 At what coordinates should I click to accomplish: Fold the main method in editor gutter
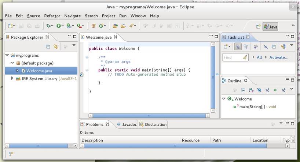click(x=87, y=70)
